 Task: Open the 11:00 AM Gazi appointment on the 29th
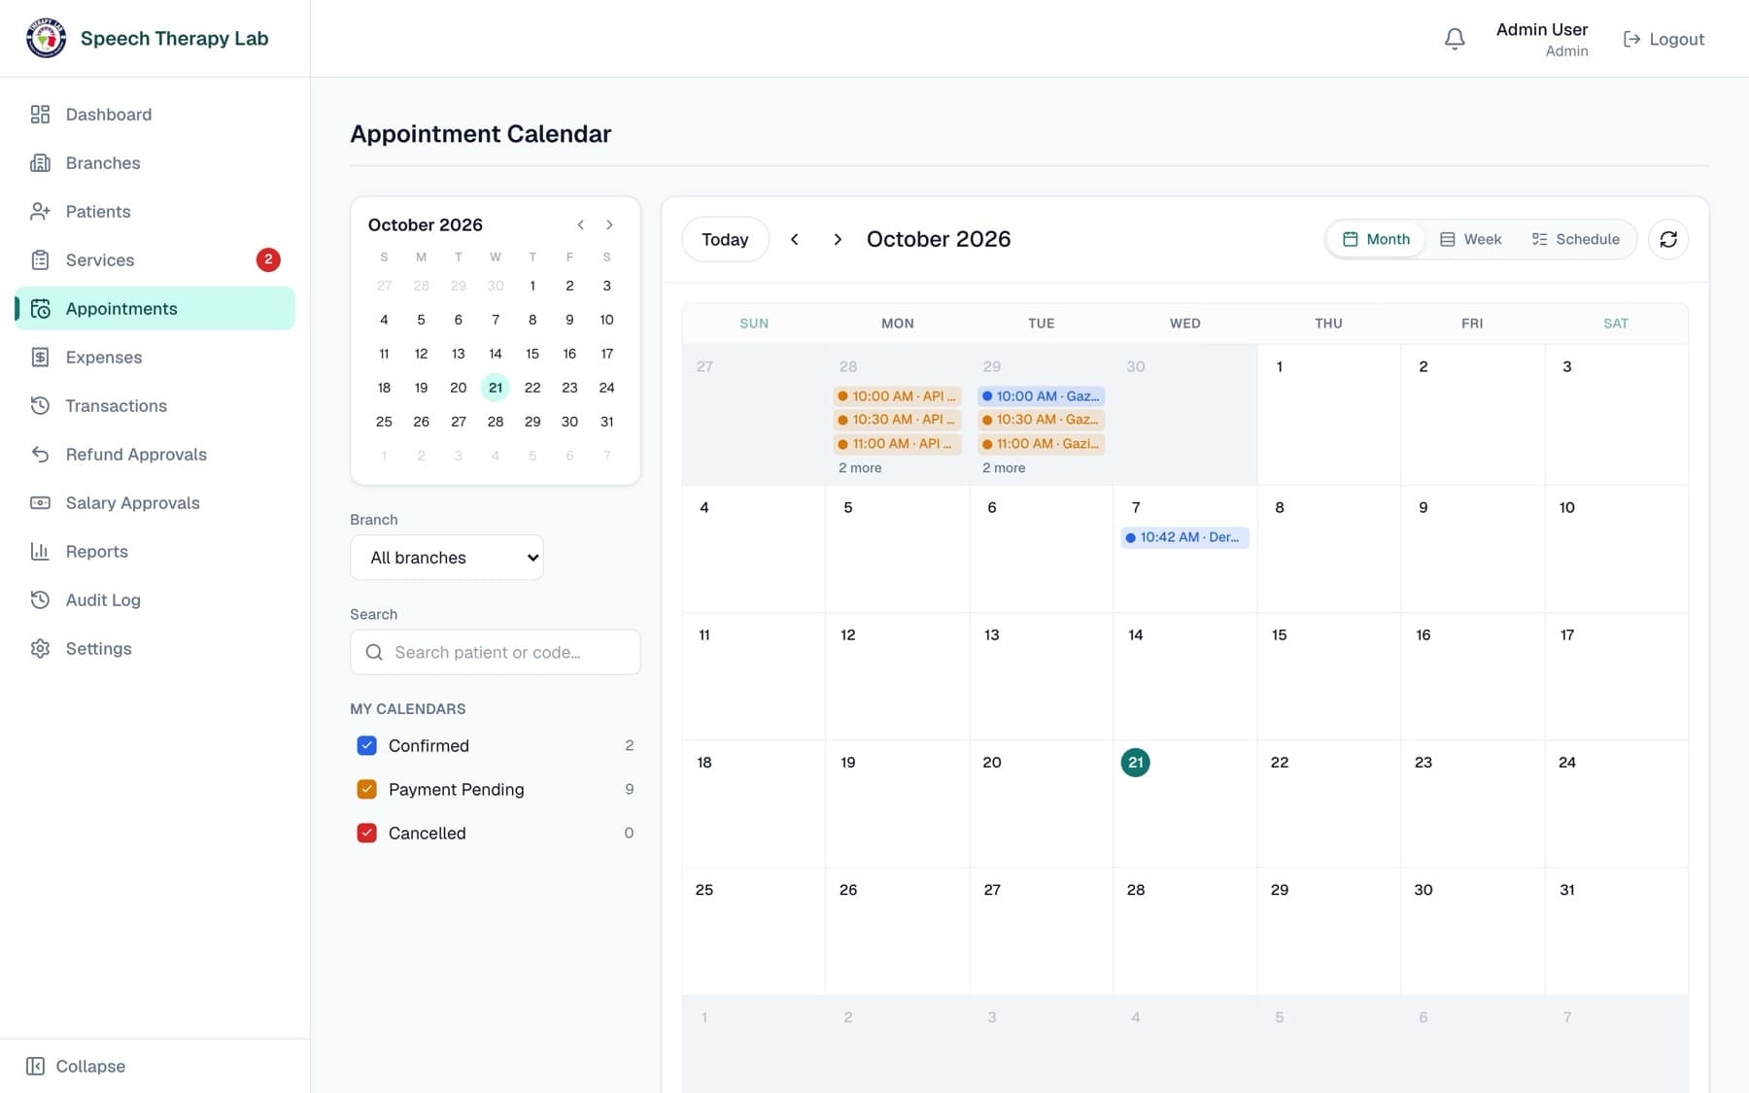(x=1041, y=444)
